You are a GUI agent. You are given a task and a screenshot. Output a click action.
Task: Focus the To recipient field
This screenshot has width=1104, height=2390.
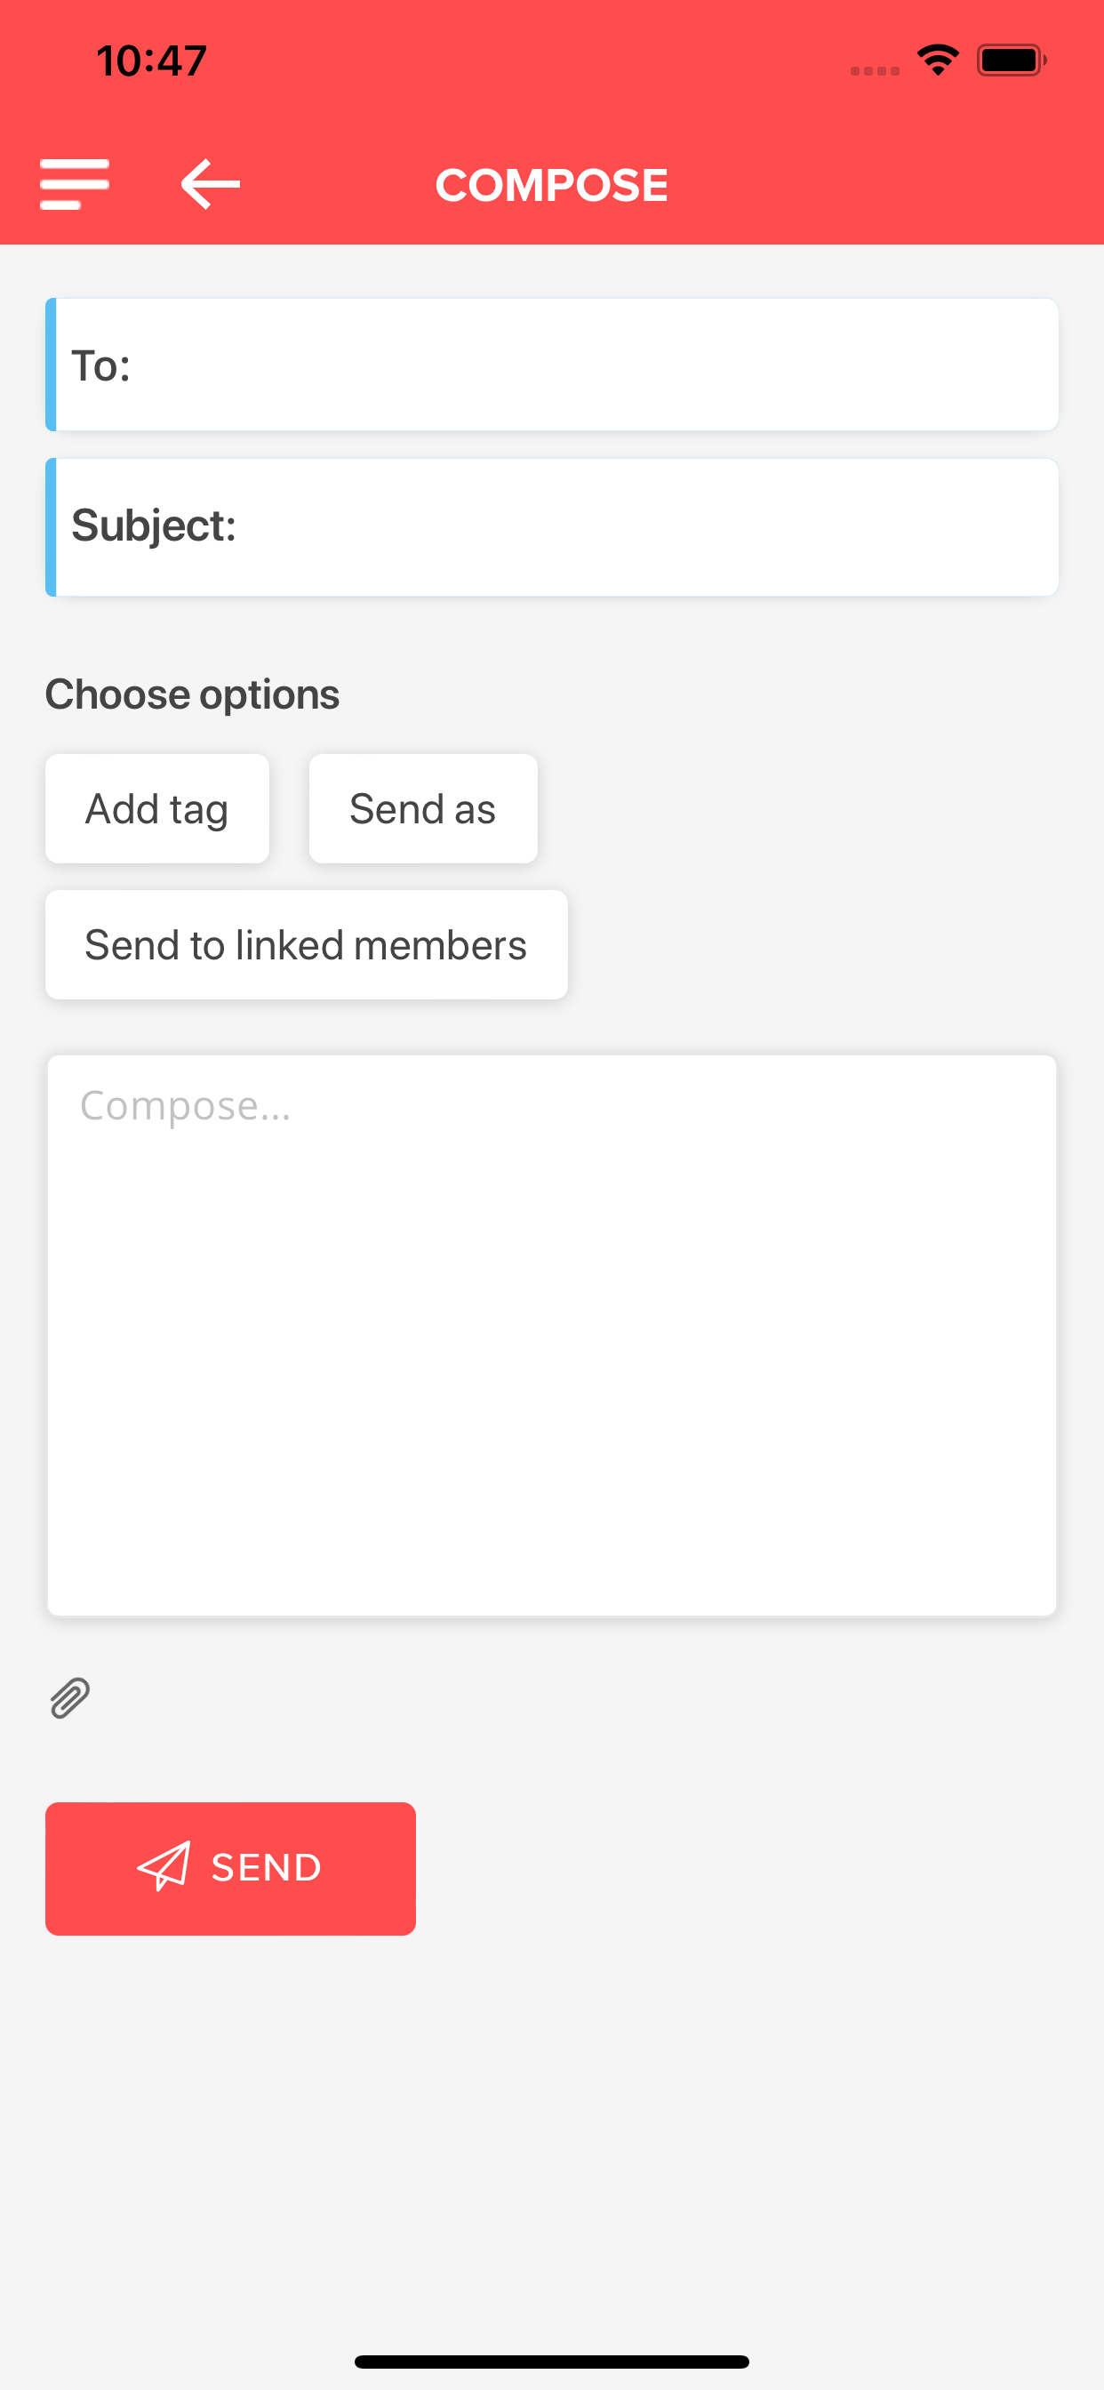552,365
